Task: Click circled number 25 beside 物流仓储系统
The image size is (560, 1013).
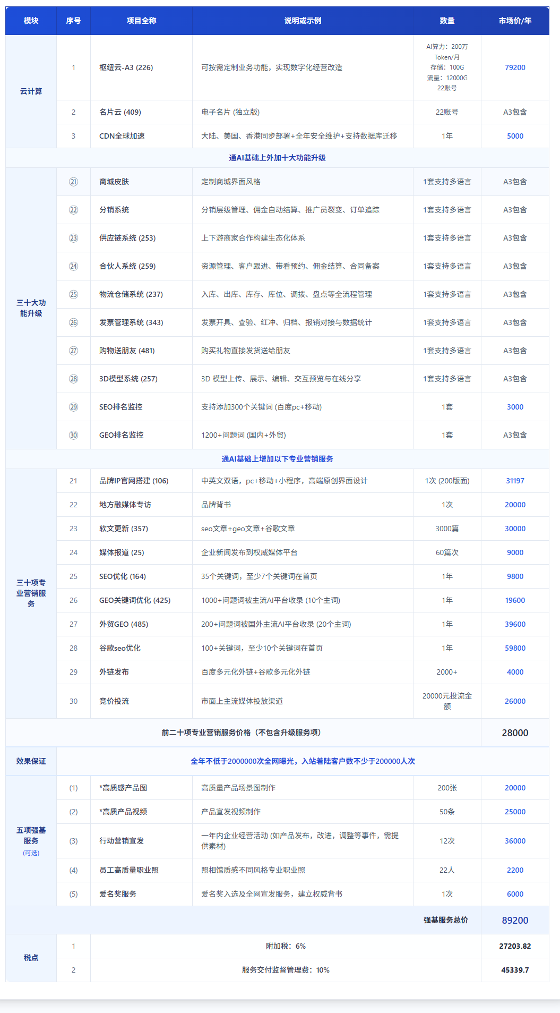Action: point(73,294)
